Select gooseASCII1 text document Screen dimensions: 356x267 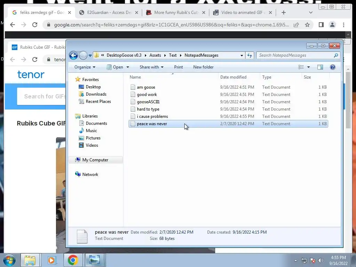pos(228,102)
